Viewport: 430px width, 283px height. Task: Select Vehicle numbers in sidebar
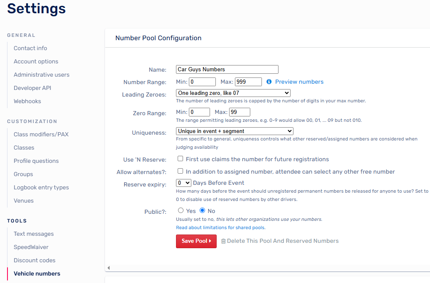tap(37, 274)
